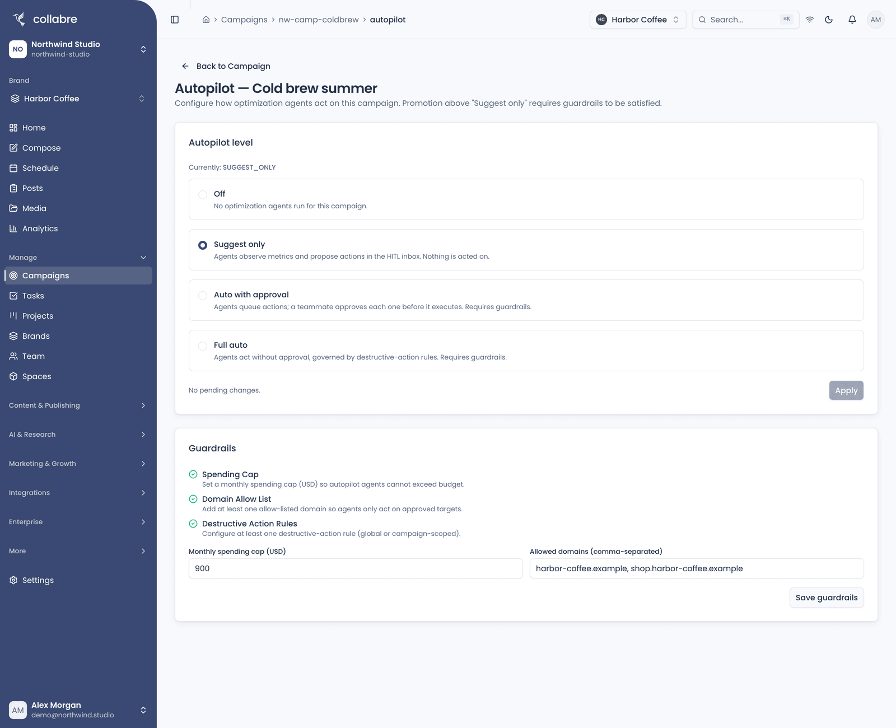This screenshot has height=728, width=896.
Task: Click the Analytics chart icon
Action: (13, 228)
